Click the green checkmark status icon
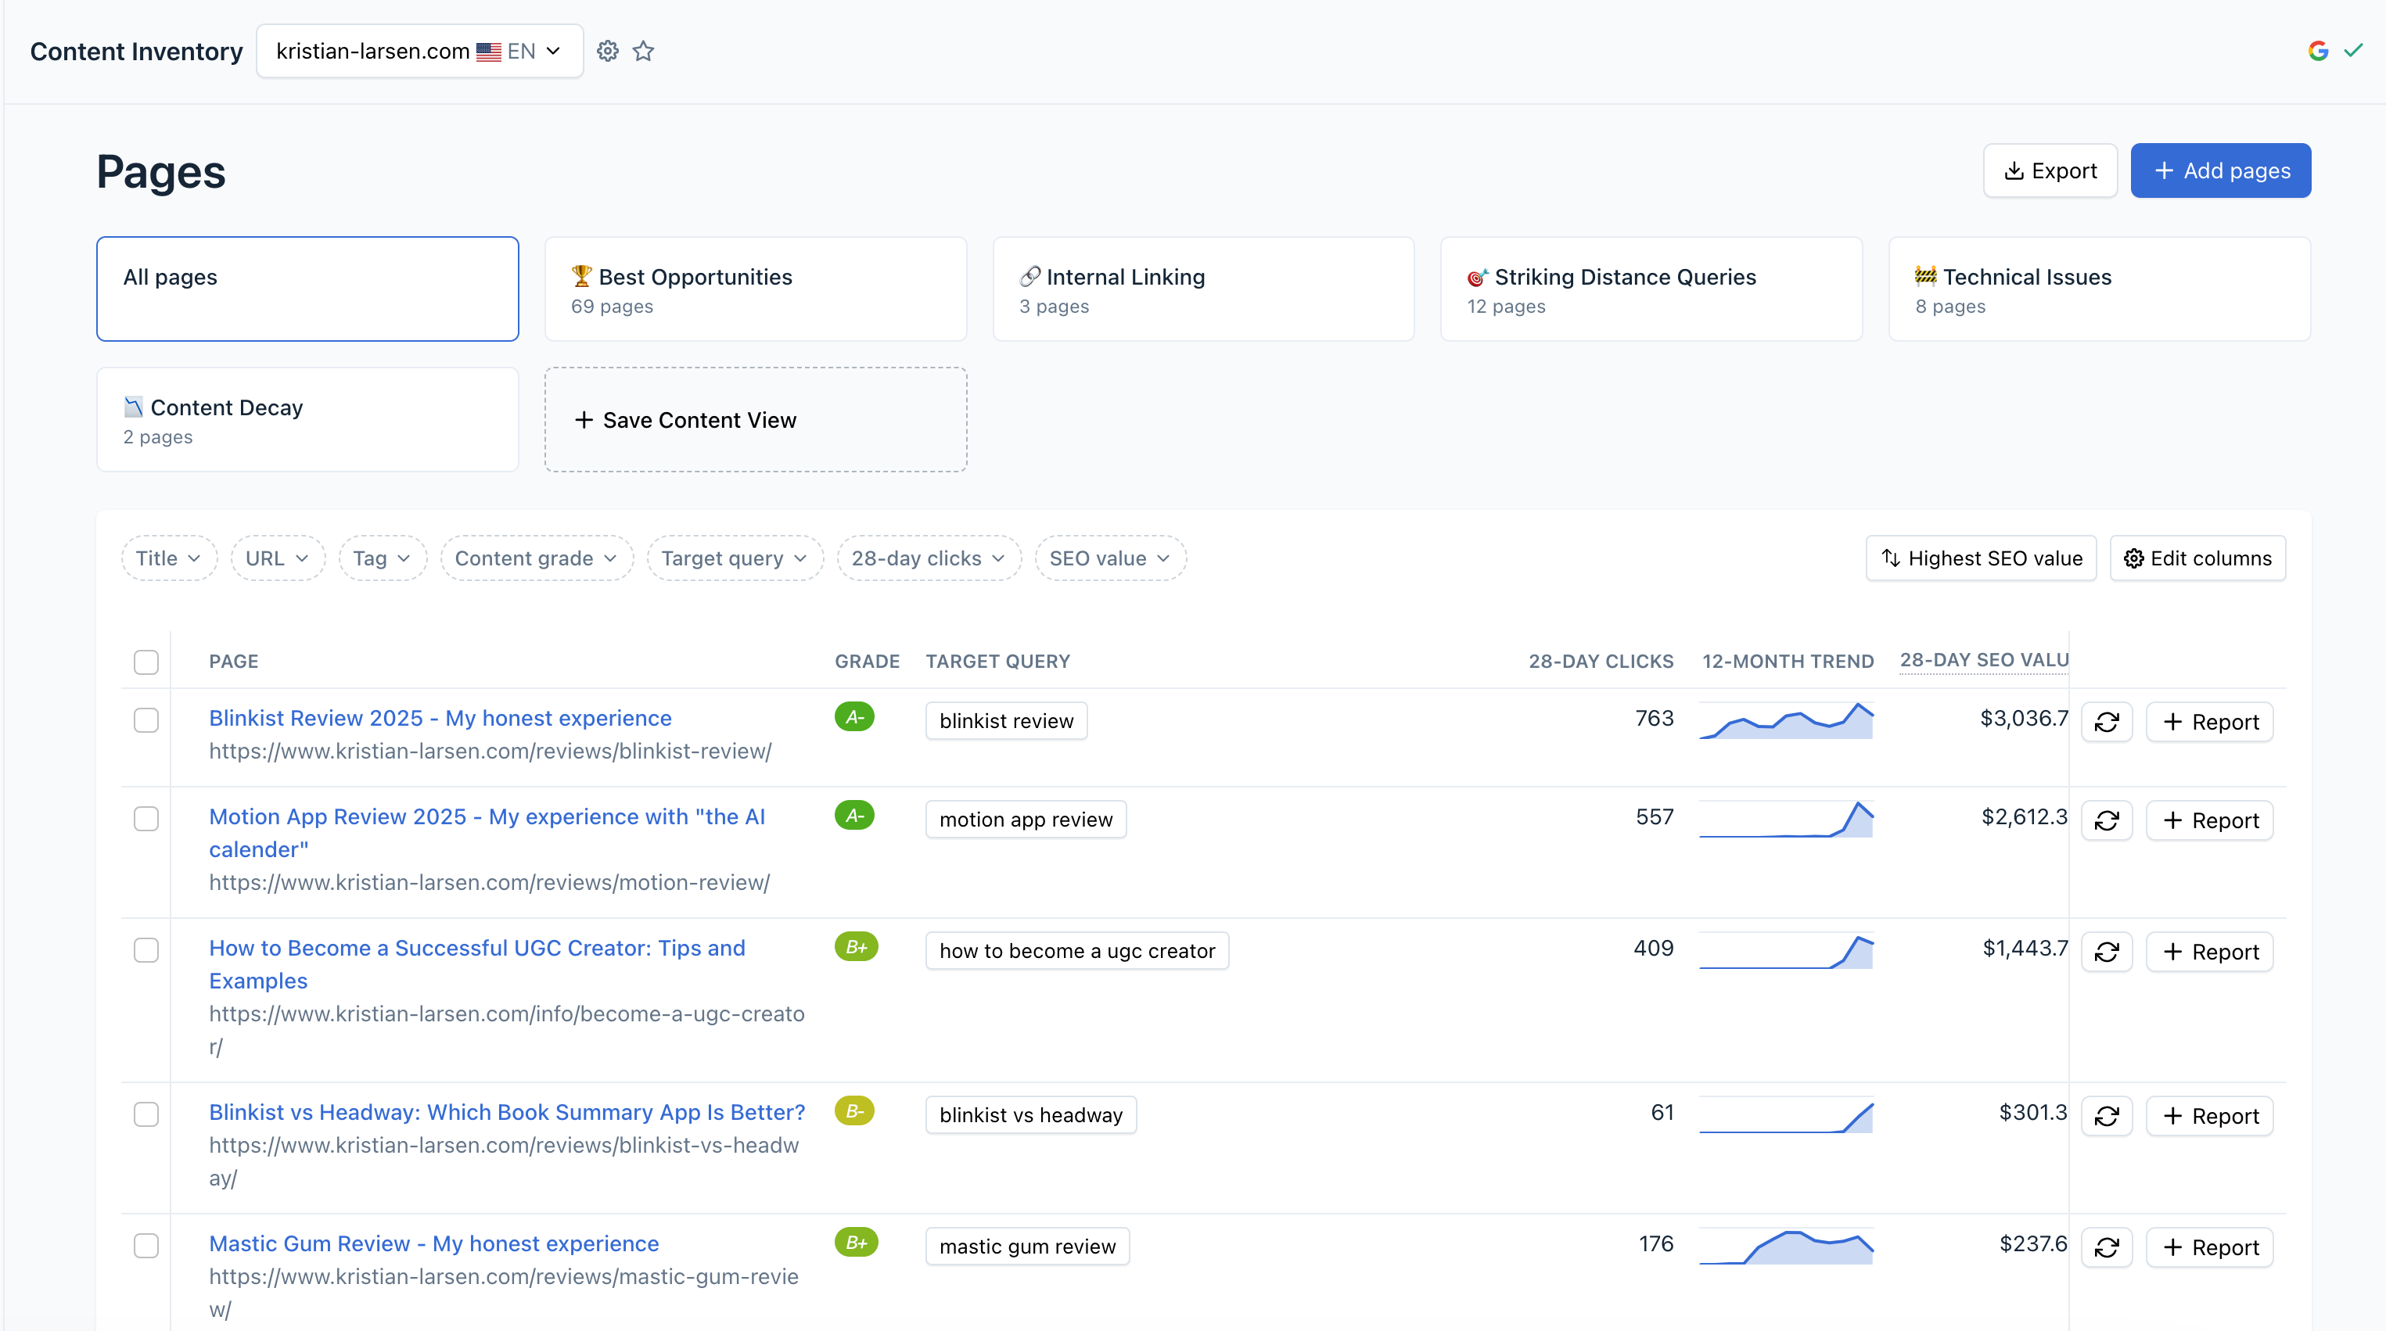The width and height of the screenshot is (2386, 1331). 2354,51
